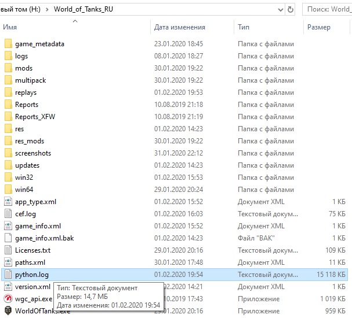Sort files by the Имя column

[x=10, y=27]
